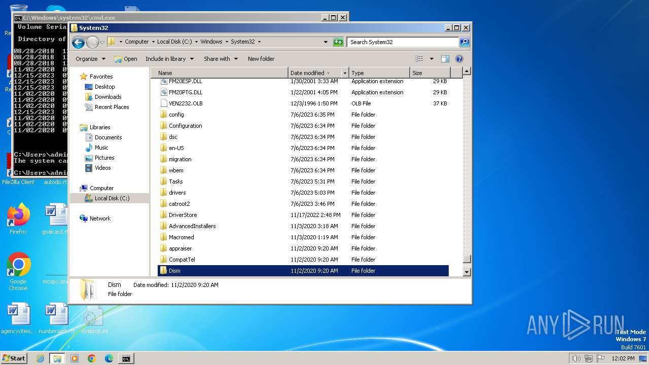Click the search magnifier icon
The width and height of the screenshot is (649, 365).
pyautogui.click(x=464, y=42)
